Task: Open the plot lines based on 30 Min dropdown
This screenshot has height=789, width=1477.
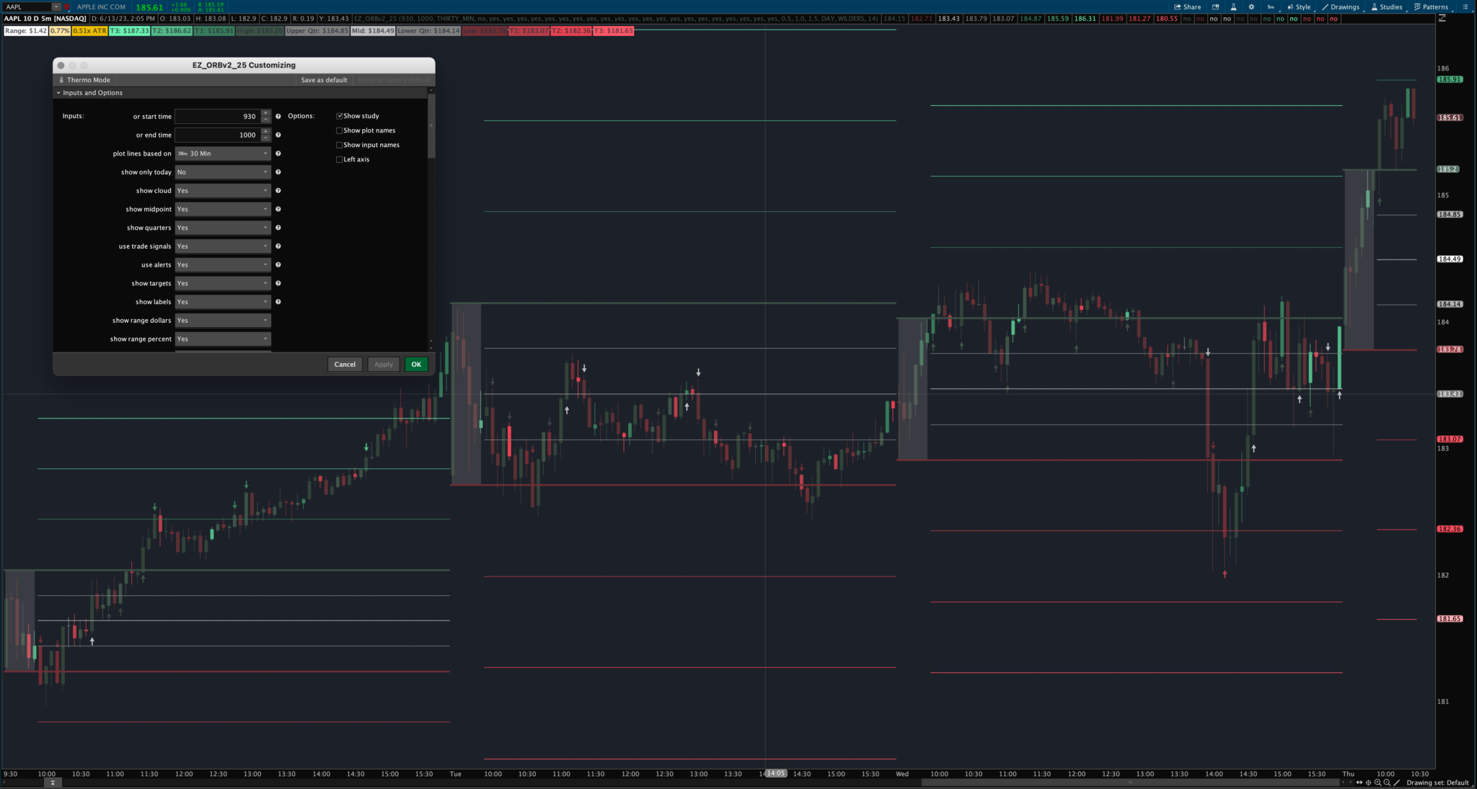Action: (223, 153)
